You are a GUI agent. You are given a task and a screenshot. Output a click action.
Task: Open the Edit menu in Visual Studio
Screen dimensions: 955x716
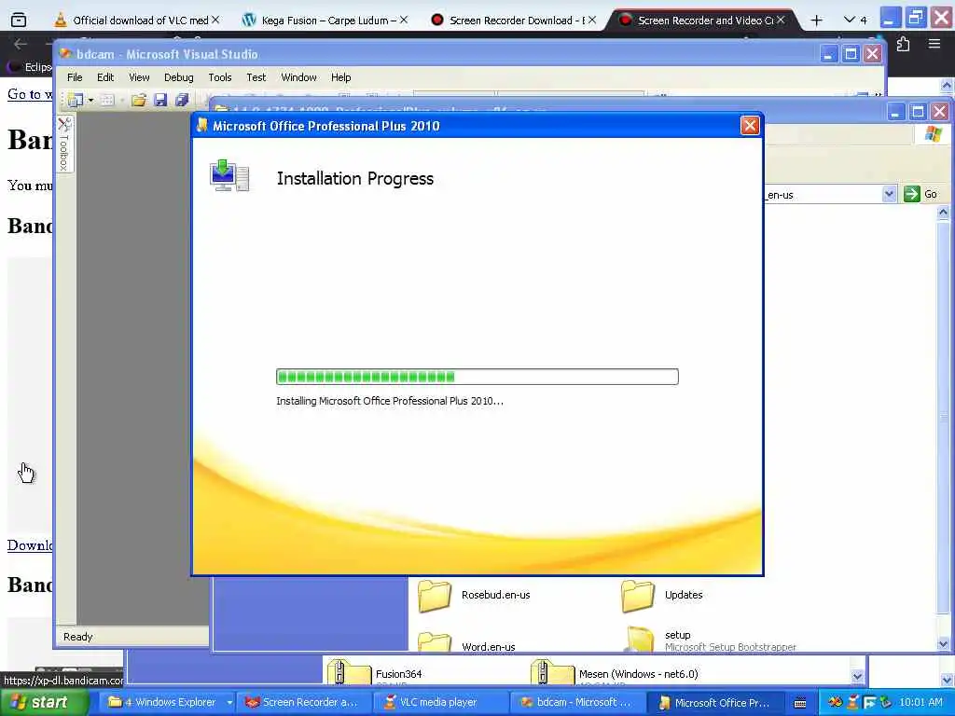(x=104, y=77)
